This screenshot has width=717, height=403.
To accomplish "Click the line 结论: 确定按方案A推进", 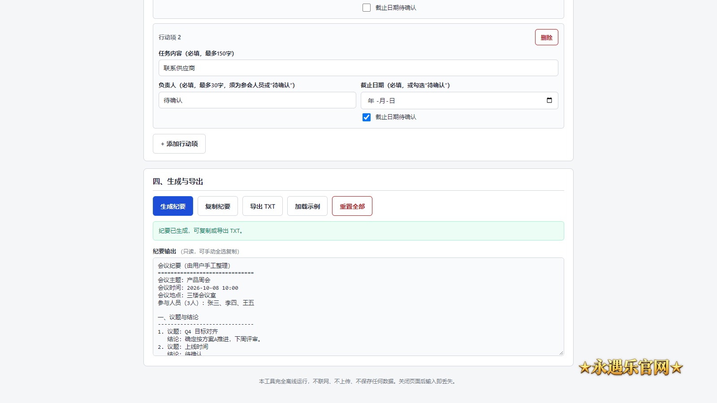I will click(214, 339).
